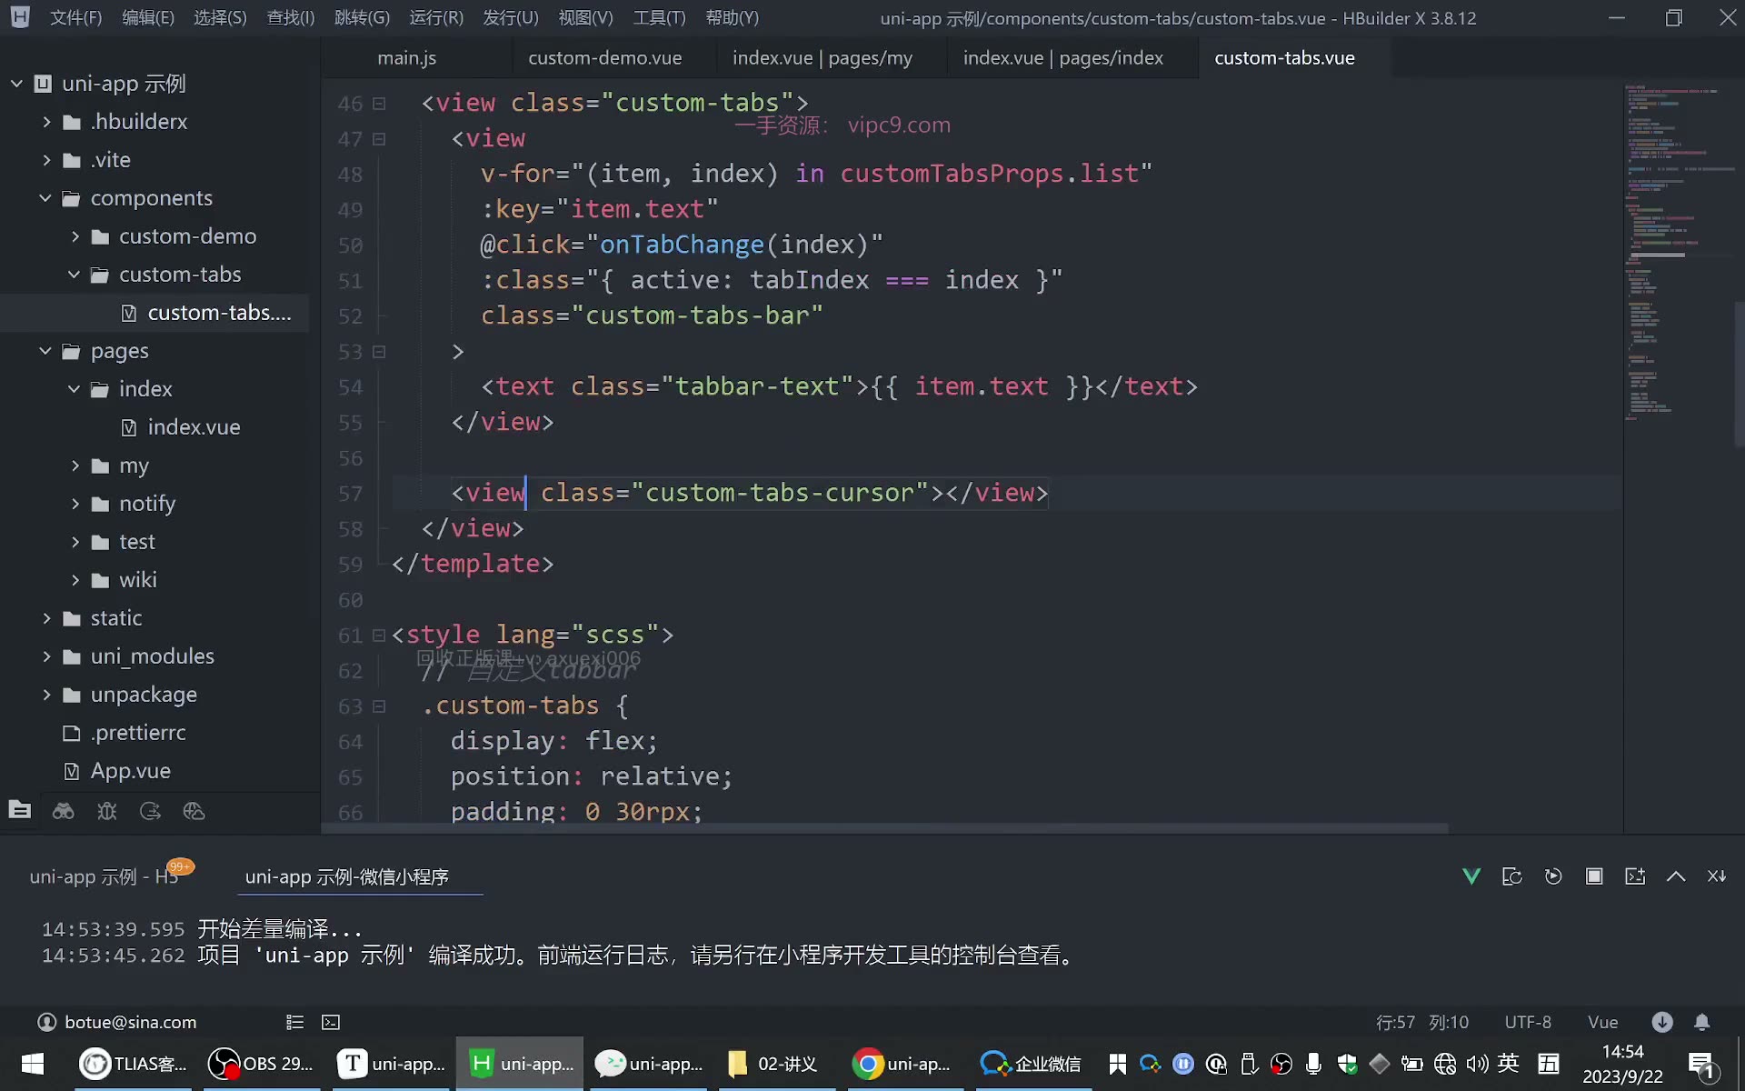This screenshot has width=1745, height=1091.
Task: Fold code block at line 47
Action: [x=379, y=139]
